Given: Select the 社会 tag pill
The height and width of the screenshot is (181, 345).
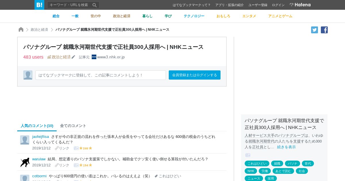Looking at the screenshot, I should click(x=302, y=171).
